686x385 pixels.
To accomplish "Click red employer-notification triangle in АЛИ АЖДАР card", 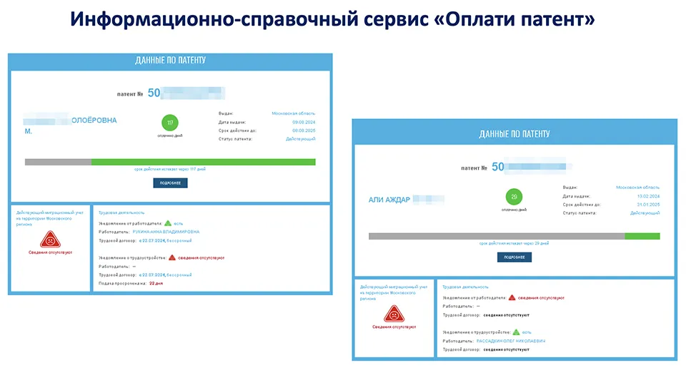I will (x=512, y=297).
